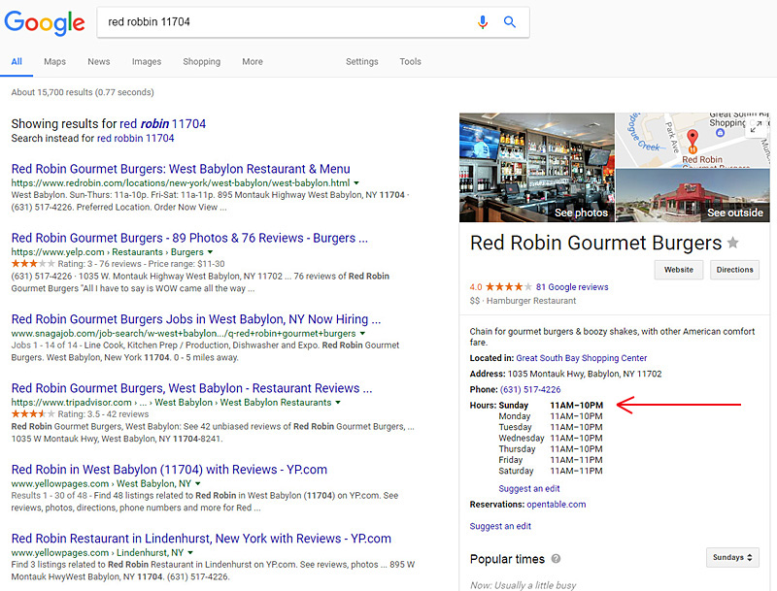Open the Red Robin Jobs in West Babylon result
This screenshot has height=591, width=777.
pos(196,319)
